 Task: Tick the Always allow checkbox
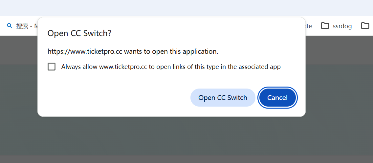(x=52, y=67)
